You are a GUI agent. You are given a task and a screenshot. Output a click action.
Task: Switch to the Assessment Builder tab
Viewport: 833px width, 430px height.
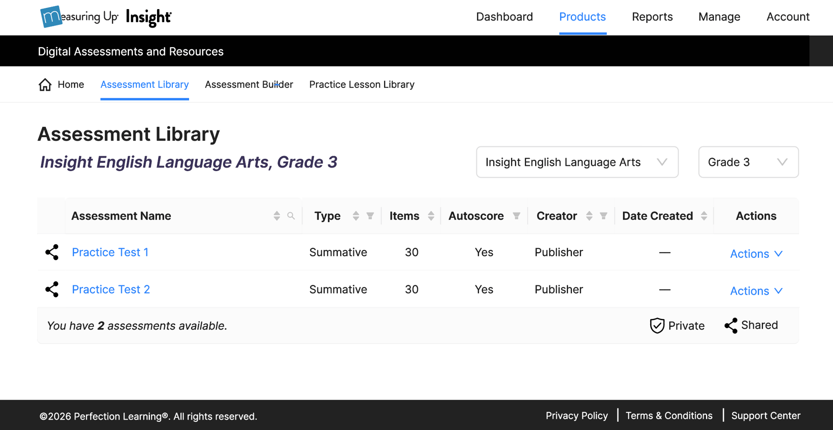click(249, 85)
